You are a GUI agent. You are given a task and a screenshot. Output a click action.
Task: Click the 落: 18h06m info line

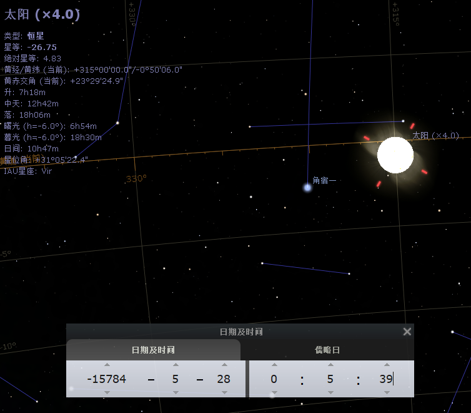[x=27, y=115]
